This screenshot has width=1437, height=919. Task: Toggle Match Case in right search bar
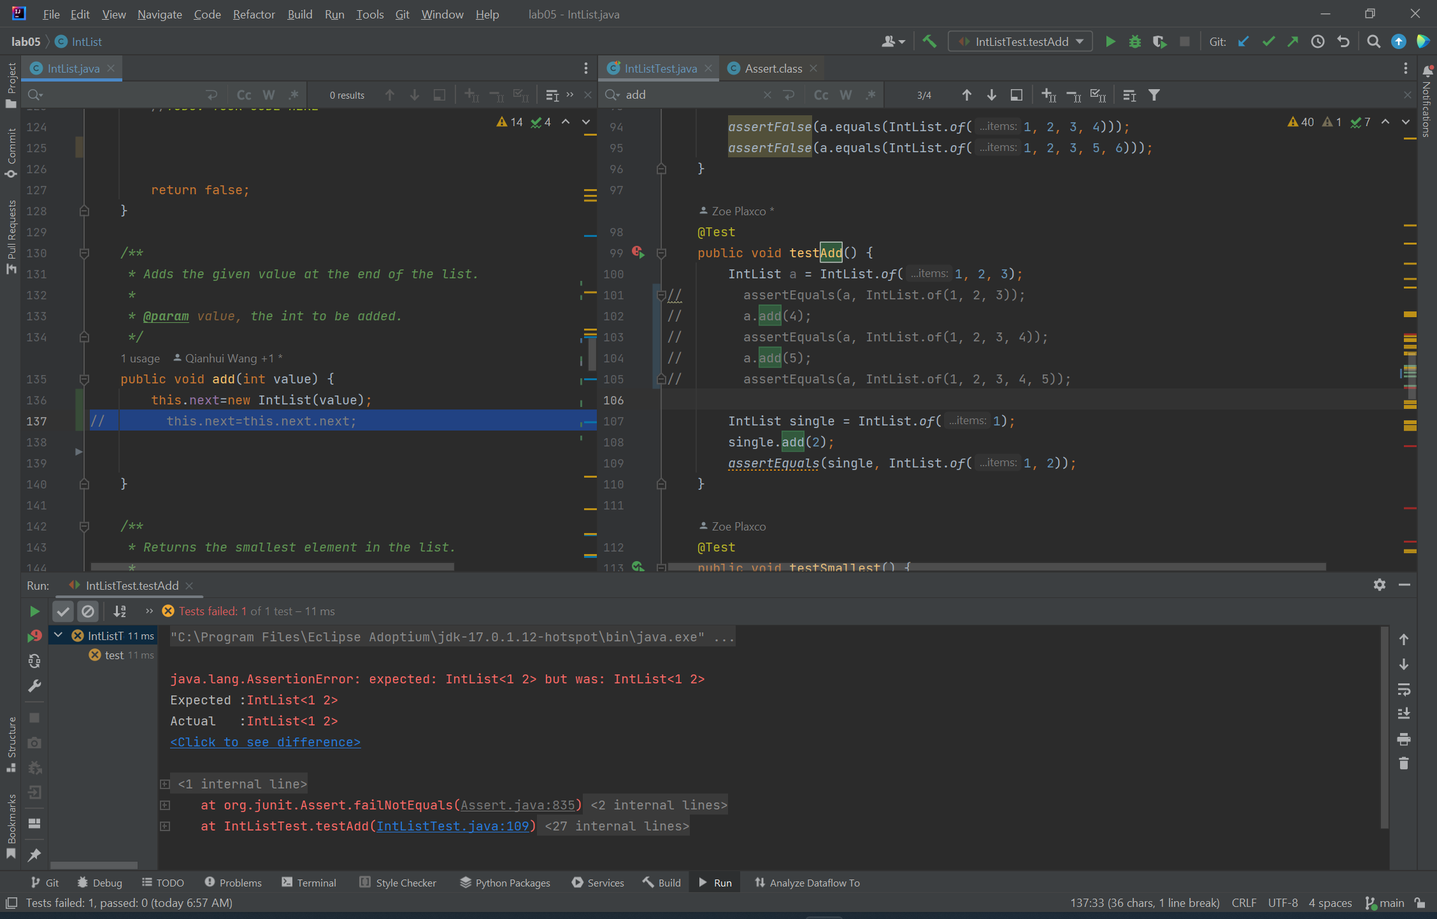pyautogui.click(x=821, y=95)
